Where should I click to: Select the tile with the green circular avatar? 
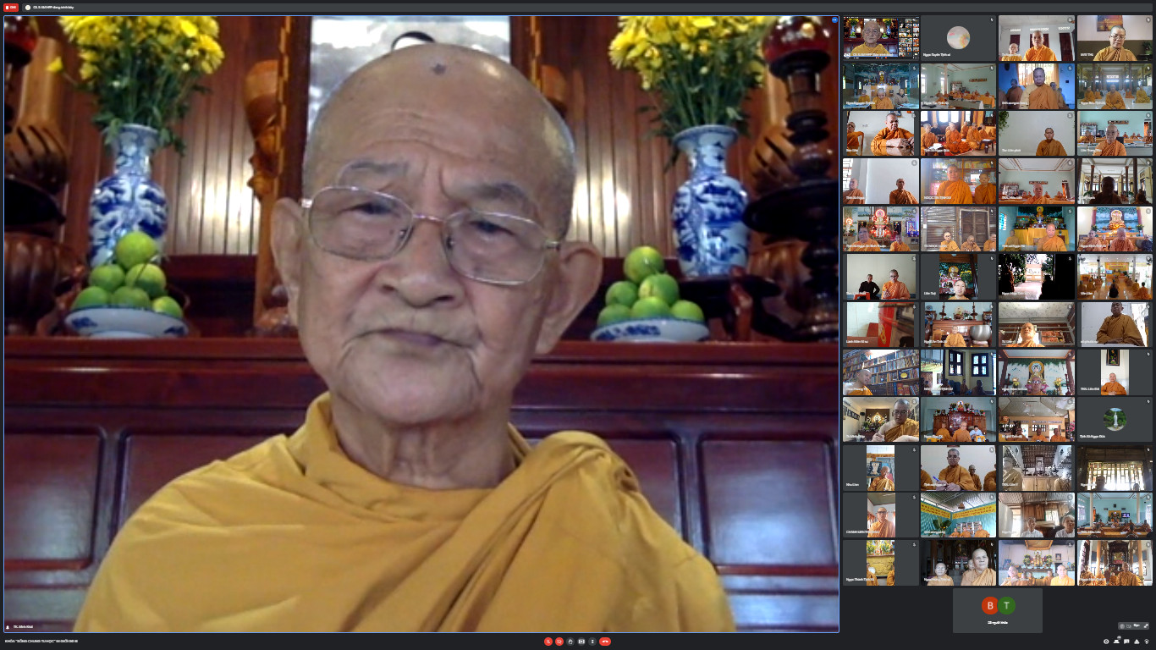tap(1115, 419)
